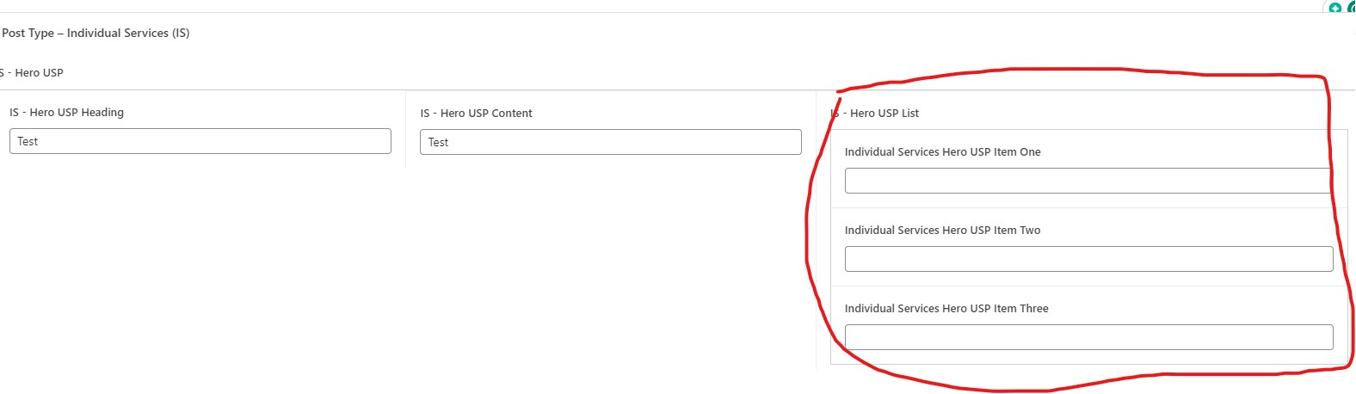Place cursor on 'Test' in Hero USP Content
Screen dimensions: 1356x394
pos(438,143)
